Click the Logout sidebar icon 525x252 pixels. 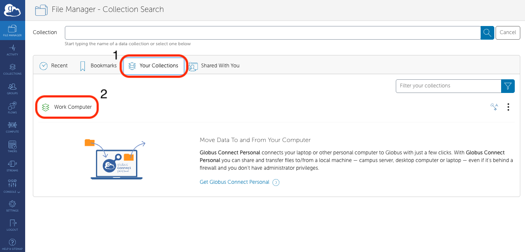pos(12,226)
